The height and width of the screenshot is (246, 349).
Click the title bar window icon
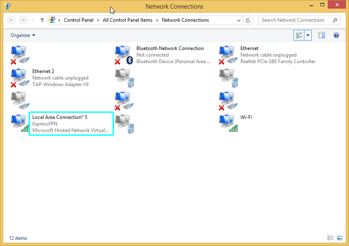tap(7, 6)
